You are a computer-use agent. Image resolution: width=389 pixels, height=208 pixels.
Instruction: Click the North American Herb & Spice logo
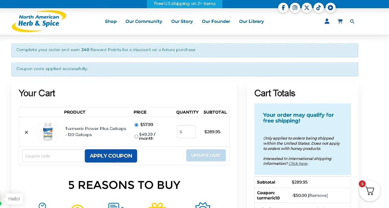tap(39, 21)
